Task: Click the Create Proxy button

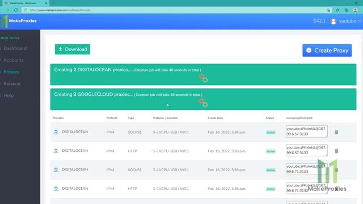Action: click(x=327, y=50)
